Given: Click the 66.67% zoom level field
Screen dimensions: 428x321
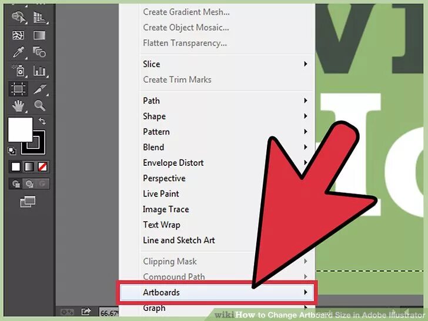Looking at the screenshot, I should tap(109, 313).
